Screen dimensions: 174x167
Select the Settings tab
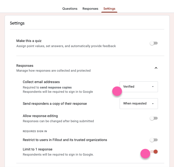tap(109, 9)
